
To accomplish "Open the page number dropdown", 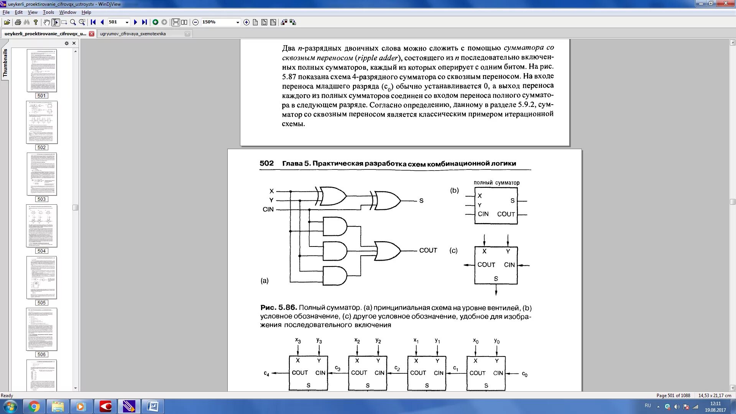I will [127, 22].
